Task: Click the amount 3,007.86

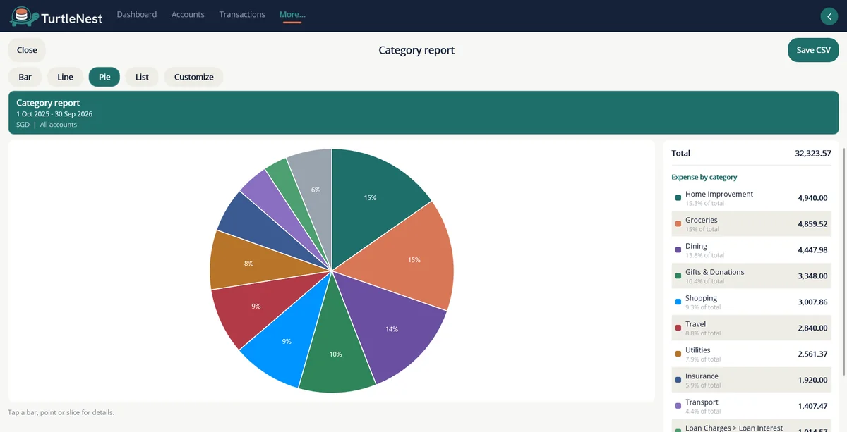Action: coord(812,302)
